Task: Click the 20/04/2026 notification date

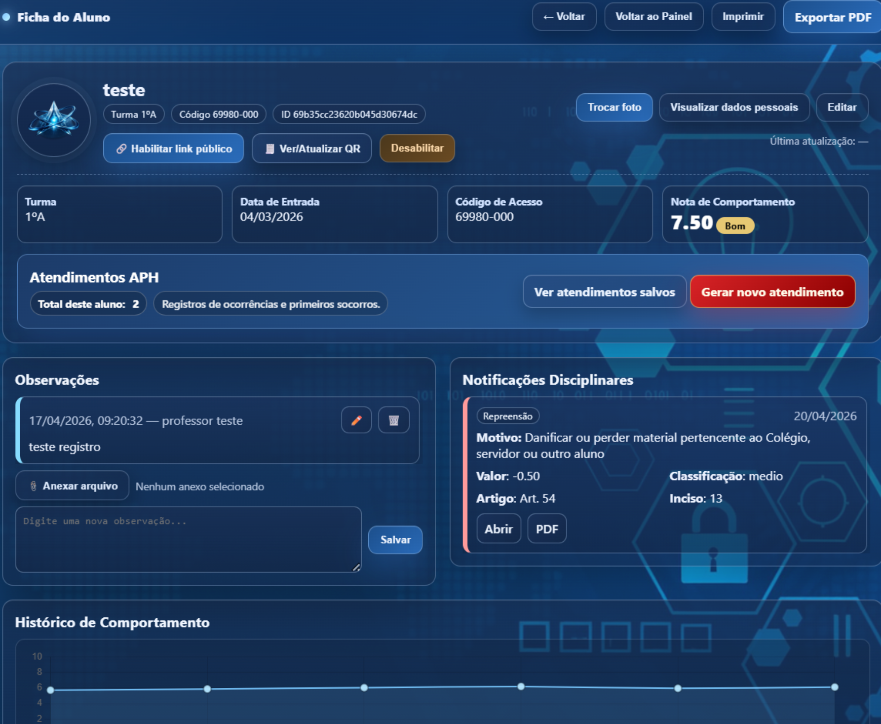Action: (825, 416)
